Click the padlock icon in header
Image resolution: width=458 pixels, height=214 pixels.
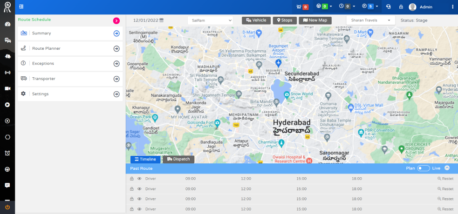click(401, 7)
